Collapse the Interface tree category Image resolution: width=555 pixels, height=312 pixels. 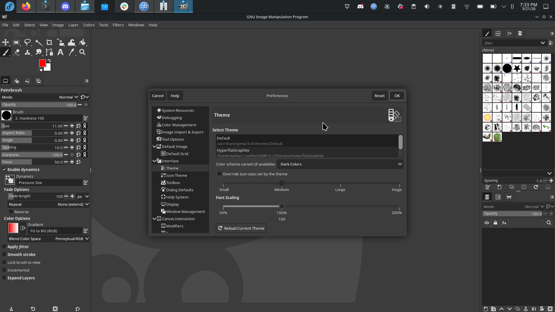click(154, 161)
